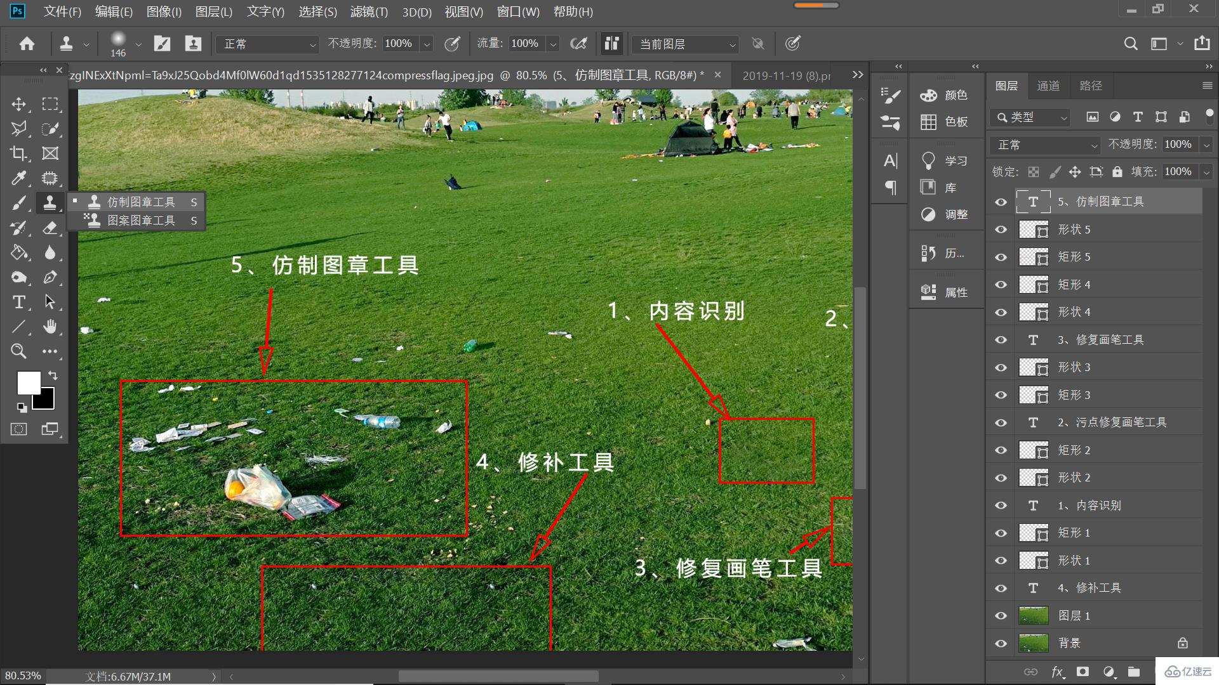The image size is (1219, 685).
Task: Open the blend mode 正常 dropdown in options bar
Action: click(x=267, y=44)
